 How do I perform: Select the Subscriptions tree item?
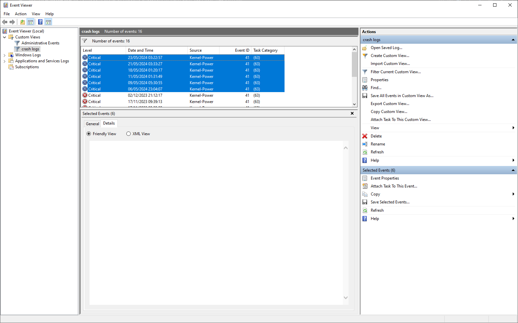pyautogui.click(x=27, y=67)
